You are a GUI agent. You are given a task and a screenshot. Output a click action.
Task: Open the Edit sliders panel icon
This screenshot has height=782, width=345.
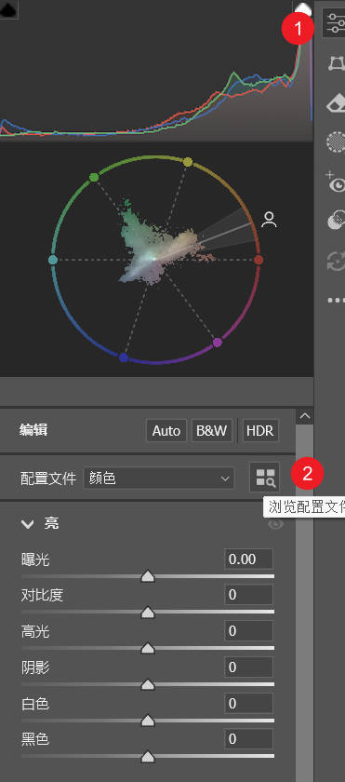335,23
